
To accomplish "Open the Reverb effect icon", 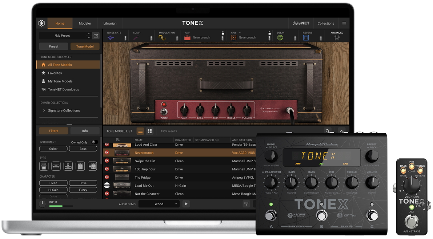I will [x=306, y=38].
